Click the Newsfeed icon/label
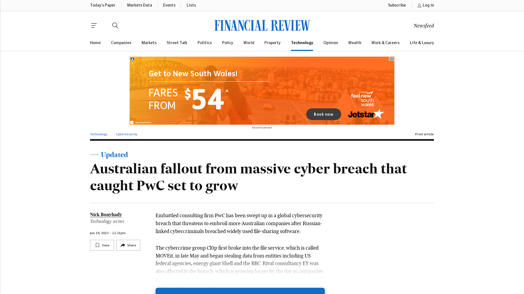 tap(424, 26)
